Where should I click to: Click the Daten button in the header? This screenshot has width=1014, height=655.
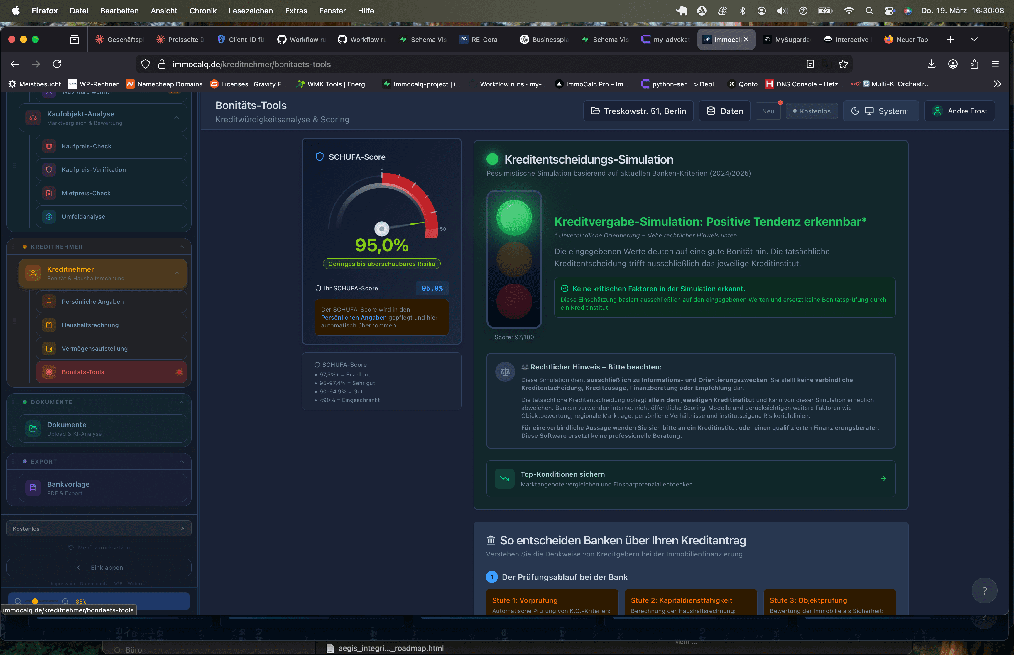pos(725,111)
